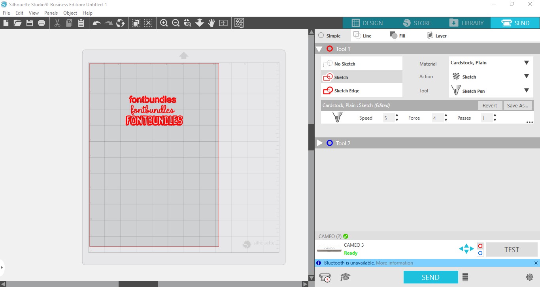Screen dimensions: 540x287
Task: Save the document with the floppy disk icon
Action: [x=30, y=23]
